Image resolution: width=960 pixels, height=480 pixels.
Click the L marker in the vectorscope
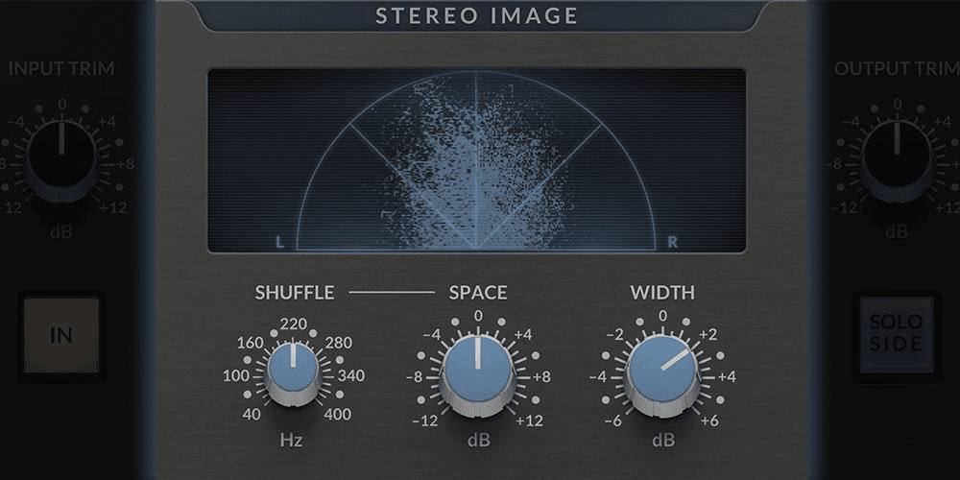[280, 243]
